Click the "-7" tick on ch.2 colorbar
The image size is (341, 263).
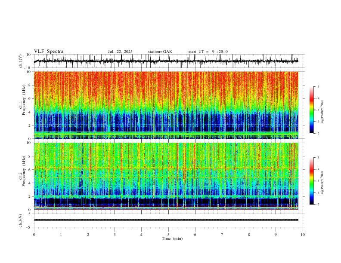(x=318, y=205)
